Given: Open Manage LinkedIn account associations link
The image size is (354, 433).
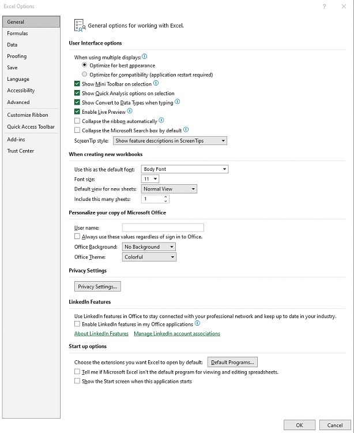Looking at the screenshot, I should click(x=177, y=334).
